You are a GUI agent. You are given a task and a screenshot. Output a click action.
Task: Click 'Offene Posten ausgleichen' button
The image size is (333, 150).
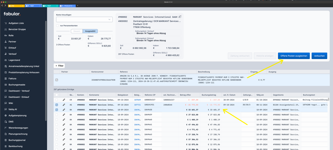point(294,56)
